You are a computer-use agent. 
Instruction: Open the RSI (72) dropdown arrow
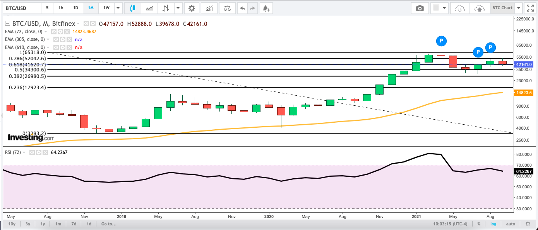24,152
